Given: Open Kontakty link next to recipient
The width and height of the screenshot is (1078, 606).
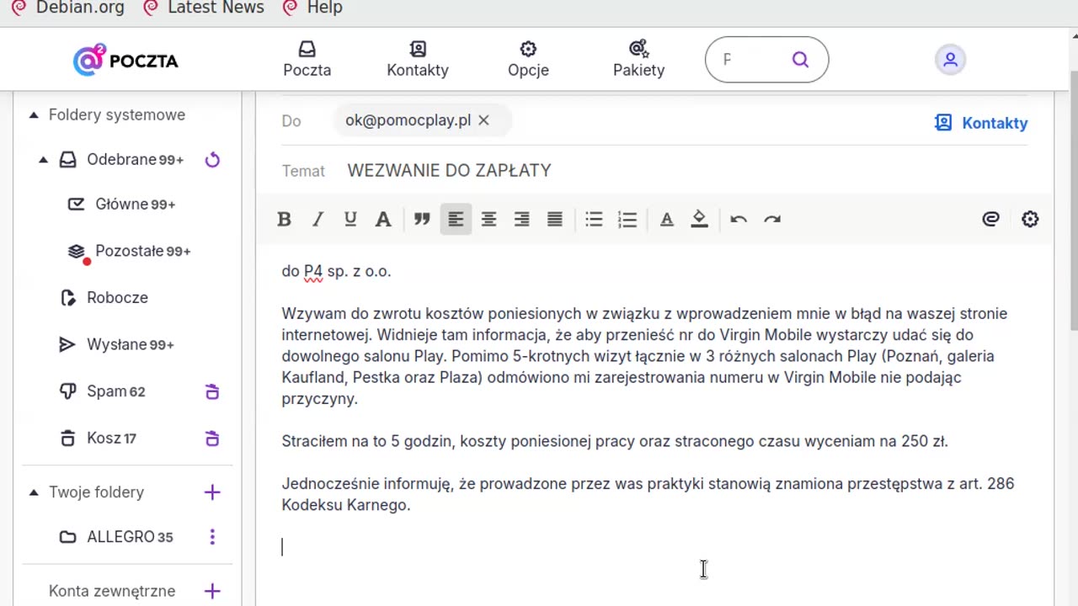Looking at the screenshot, I should click(x=981, y=123).
